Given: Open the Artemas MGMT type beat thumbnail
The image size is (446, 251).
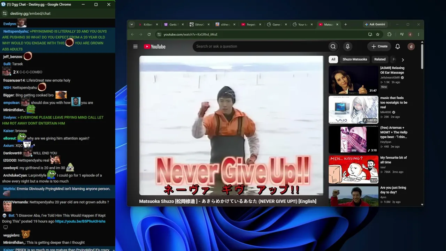Looking at the screenshot, I should (353, 139).
